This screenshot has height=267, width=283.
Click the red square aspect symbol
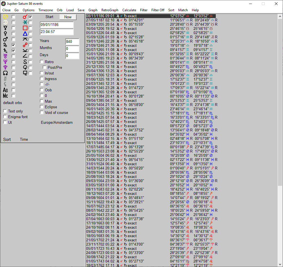pos(25,28)
